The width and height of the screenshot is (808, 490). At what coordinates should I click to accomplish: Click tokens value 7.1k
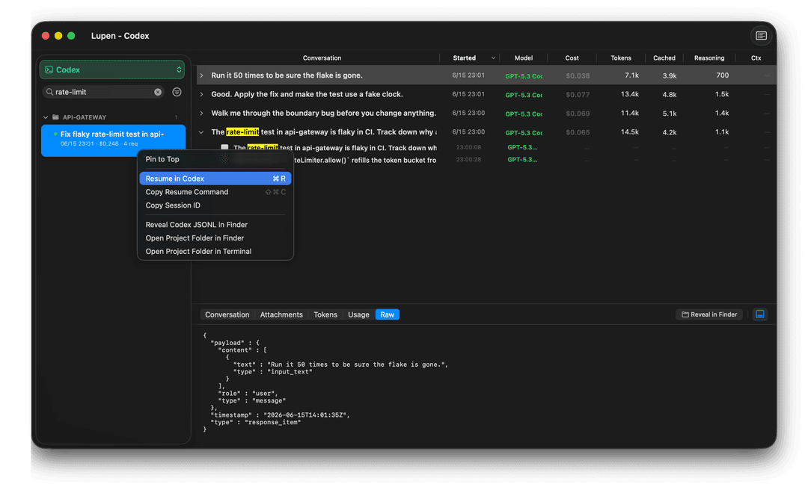click(x=631, y=75)
